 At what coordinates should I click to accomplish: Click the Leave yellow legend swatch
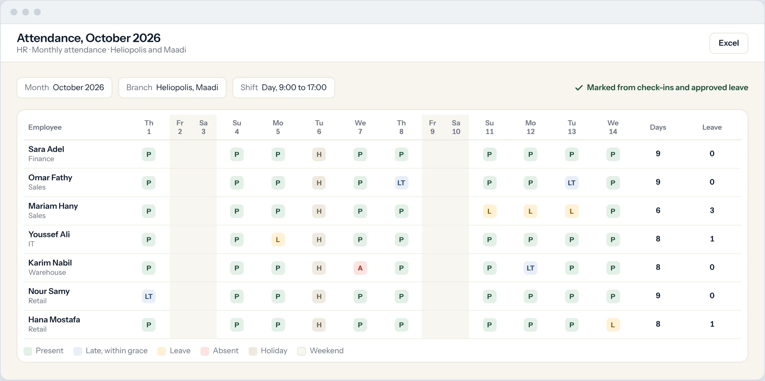[x=162, y=351]
